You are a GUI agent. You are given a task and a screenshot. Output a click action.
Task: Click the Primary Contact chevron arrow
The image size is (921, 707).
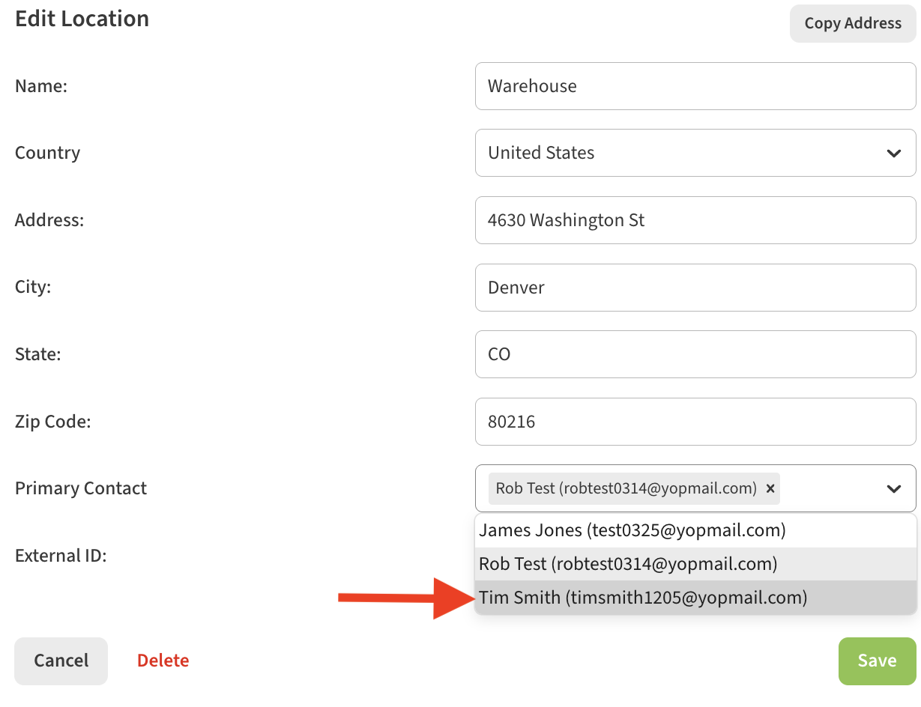[893, 489]
